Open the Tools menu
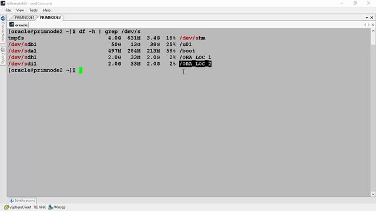 coord(33,11)
